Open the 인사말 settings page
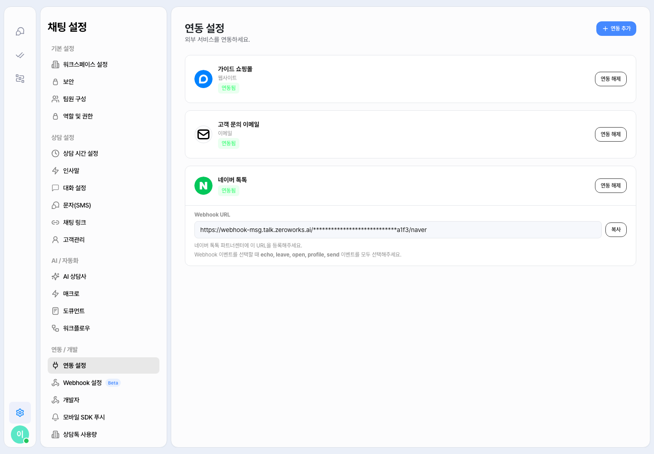 pos(104,171)
